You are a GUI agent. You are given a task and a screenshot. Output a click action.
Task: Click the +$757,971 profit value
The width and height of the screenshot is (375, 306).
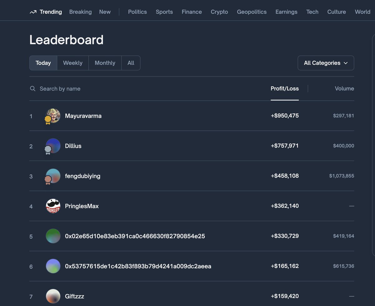(x=285, y=146)
